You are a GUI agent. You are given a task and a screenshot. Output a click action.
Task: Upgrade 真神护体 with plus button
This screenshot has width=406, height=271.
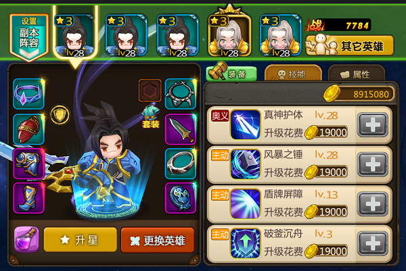coord(373,126)
